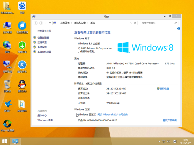Open 系统保护 (System protection) link
Screen dimensions: 194x145
click(42, 47)
